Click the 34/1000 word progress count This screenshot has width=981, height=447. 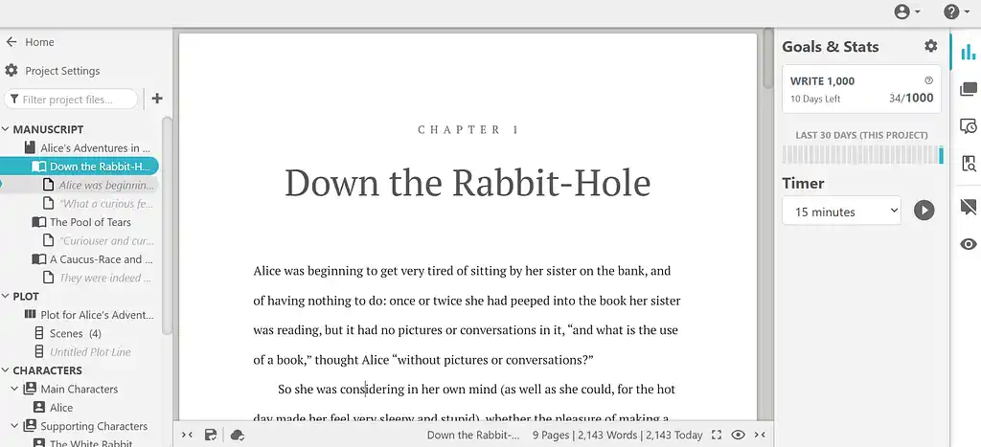coord(911,99)
